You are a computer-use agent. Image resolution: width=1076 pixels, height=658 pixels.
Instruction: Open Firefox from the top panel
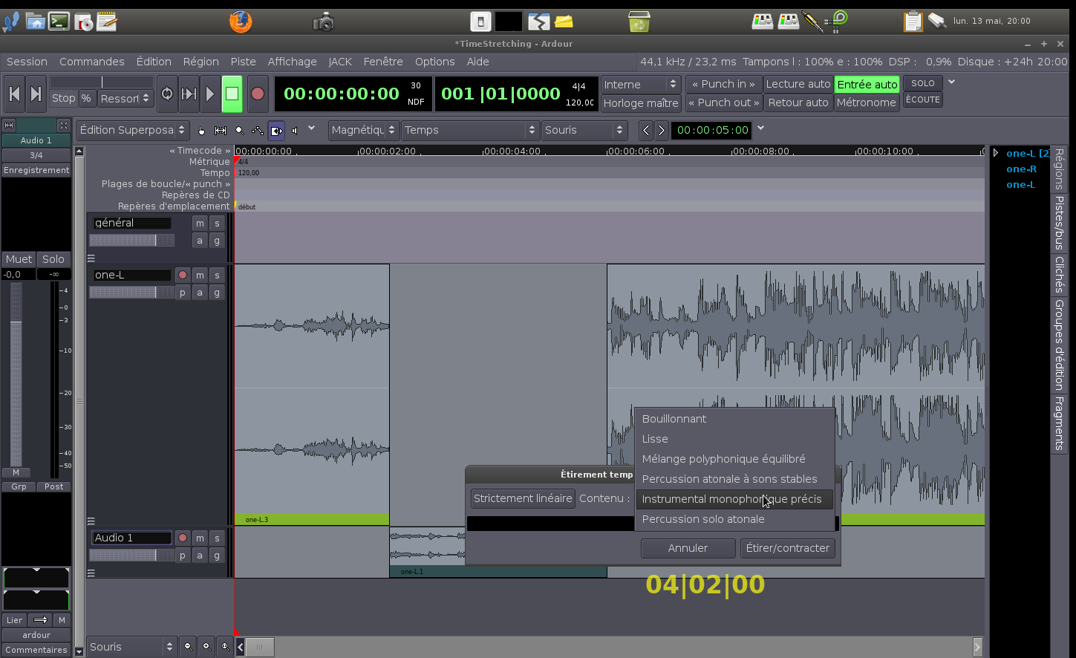coord(240,22)
